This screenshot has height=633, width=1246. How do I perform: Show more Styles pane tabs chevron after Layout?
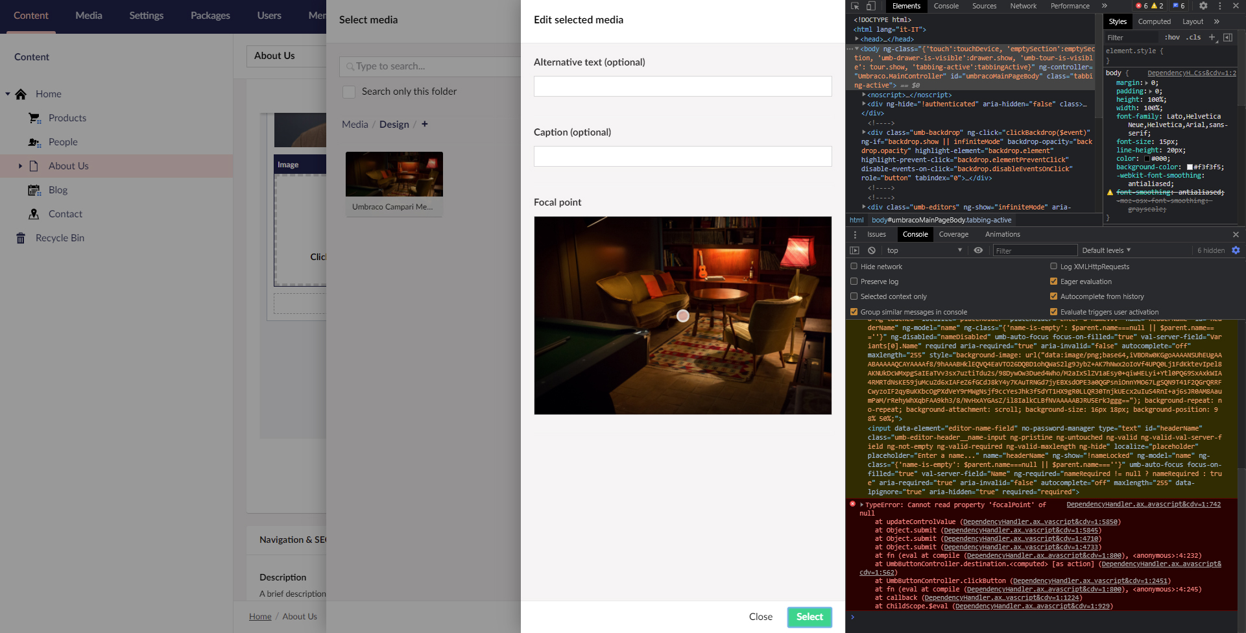[1217, 21]
